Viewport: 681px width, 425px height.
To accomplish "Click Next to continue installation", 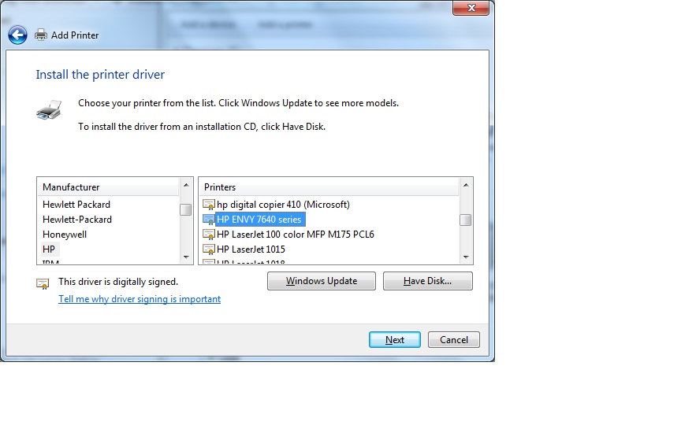I will click(395, 340).
